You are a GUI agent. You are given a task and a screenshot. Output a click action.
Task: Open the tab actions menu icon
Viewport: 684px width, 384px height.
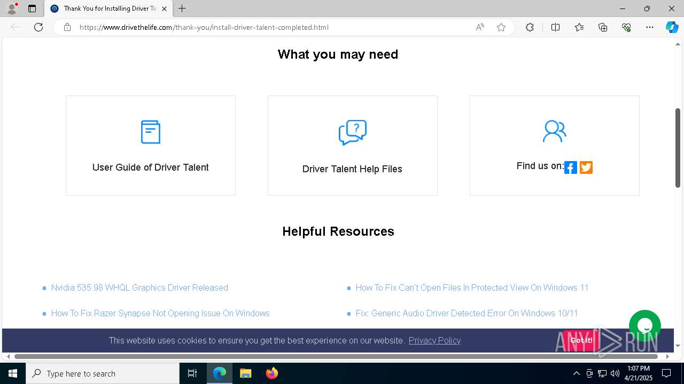[32, 9]
